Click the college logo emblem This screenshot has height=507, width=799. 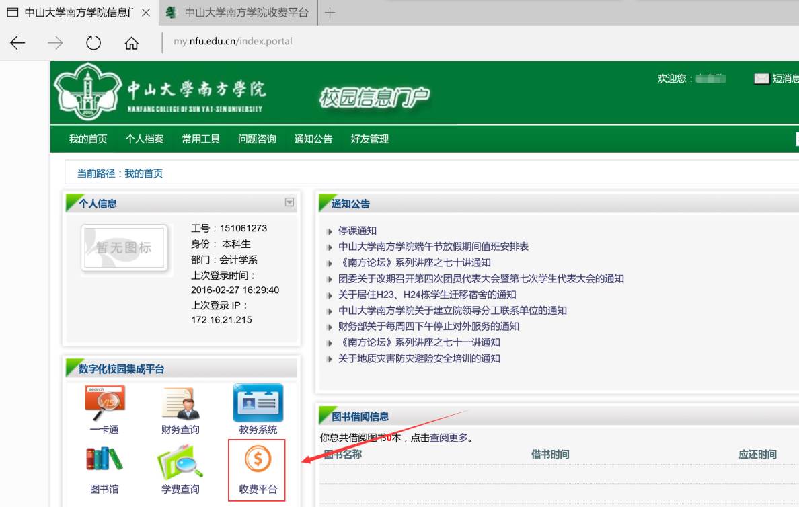88,91
